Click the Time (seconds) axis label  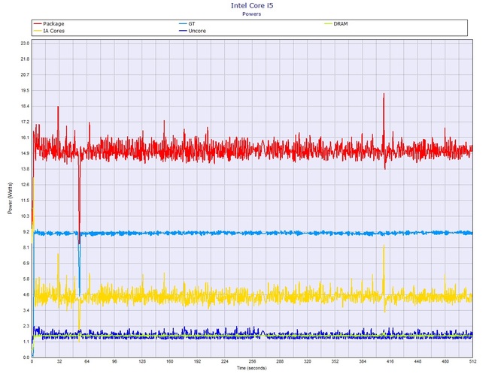(252, 368)
